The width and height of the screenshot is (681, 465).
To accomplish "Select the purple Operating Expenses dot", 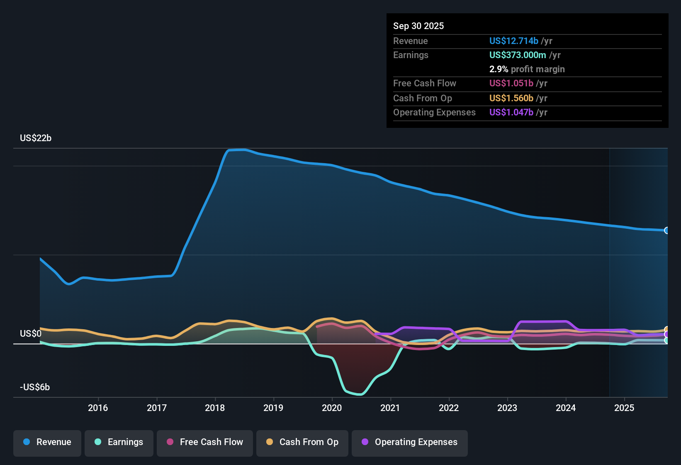I will (x=365, y=442).
